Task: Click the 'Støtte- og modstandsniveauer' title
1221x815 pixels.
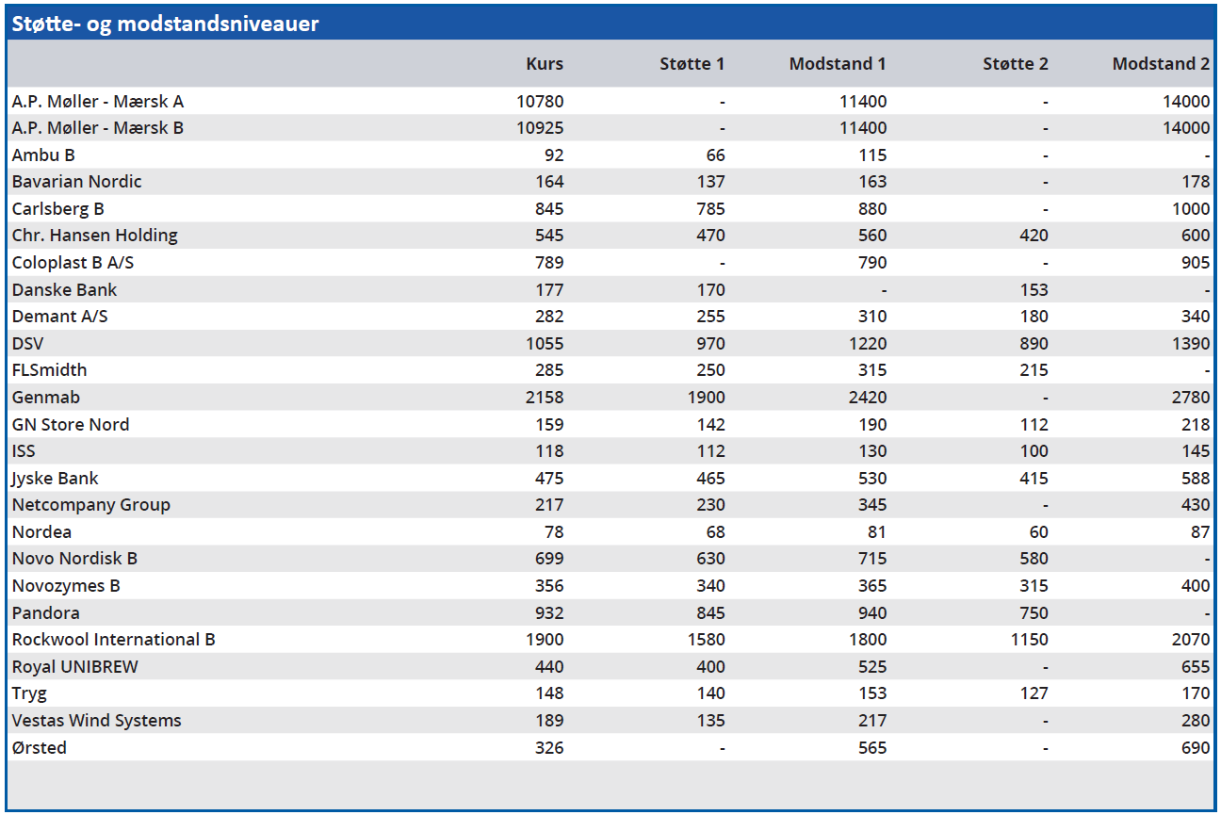Action: coord(165,24)
